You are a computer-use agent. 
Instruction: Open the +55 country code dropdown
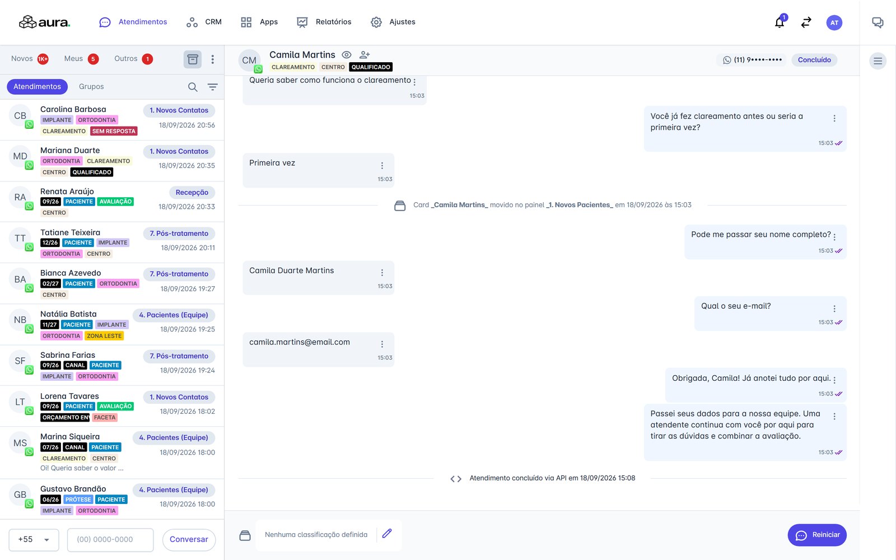tap(34, 540)
